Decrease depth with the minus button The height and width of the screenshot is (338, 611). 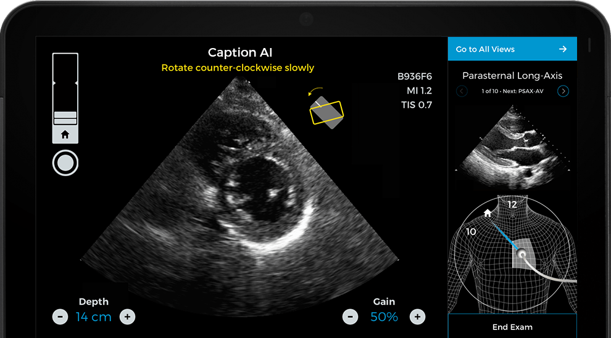[60, 317]
